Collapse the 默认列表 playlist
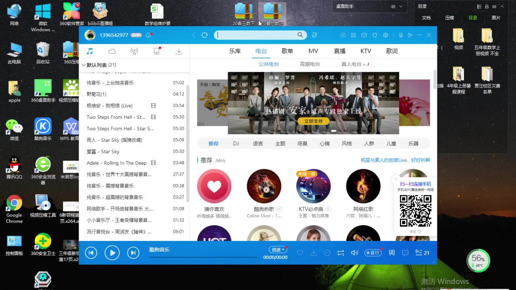 click(84, 65)
